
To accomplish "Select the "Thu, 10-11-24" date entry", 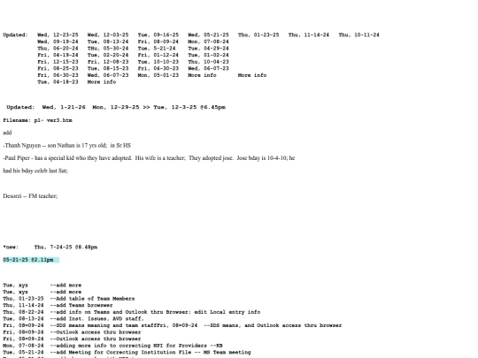I will pos(358,34).
